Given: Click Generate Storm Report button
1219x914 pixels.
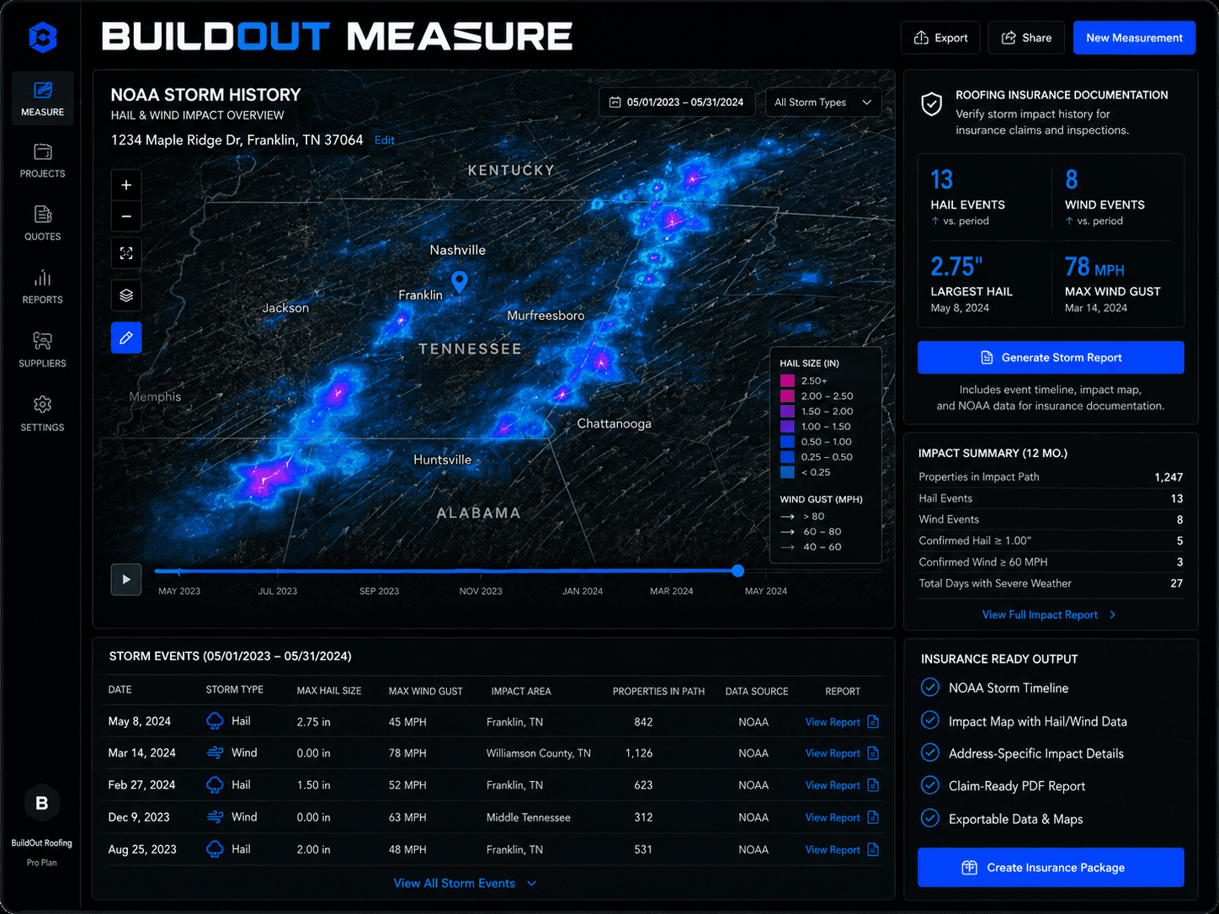Looking at the screenshot, I should (x=1051, y=358).
